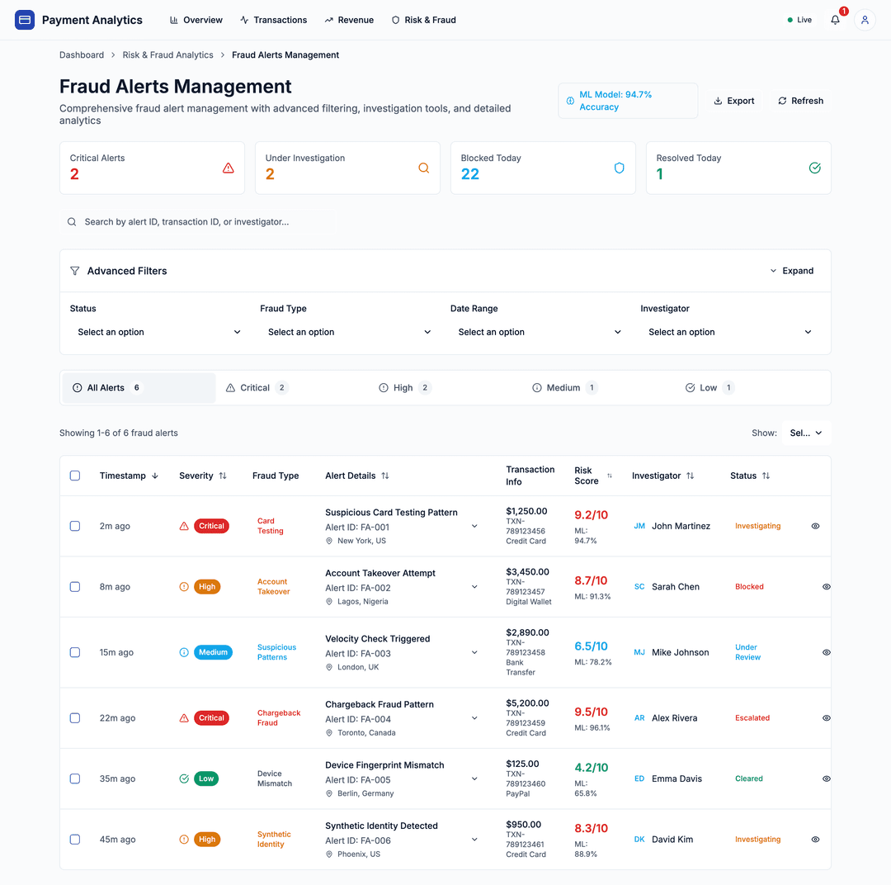Click the Resolved Today checkmark icon
Viewport: 891px width, 885px height.
[814, 168]
